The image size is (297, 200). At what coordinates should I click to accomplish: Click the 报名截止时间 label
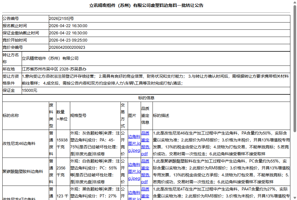[x=14, y=26]
